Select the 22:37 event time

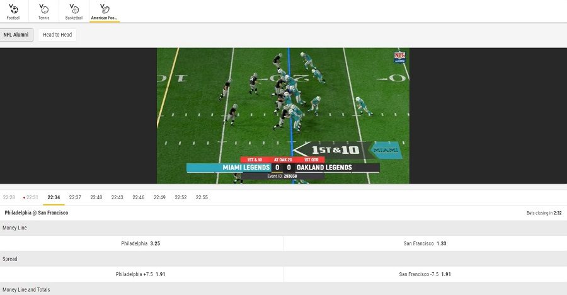pyautogui.click(x=75, y=197)
